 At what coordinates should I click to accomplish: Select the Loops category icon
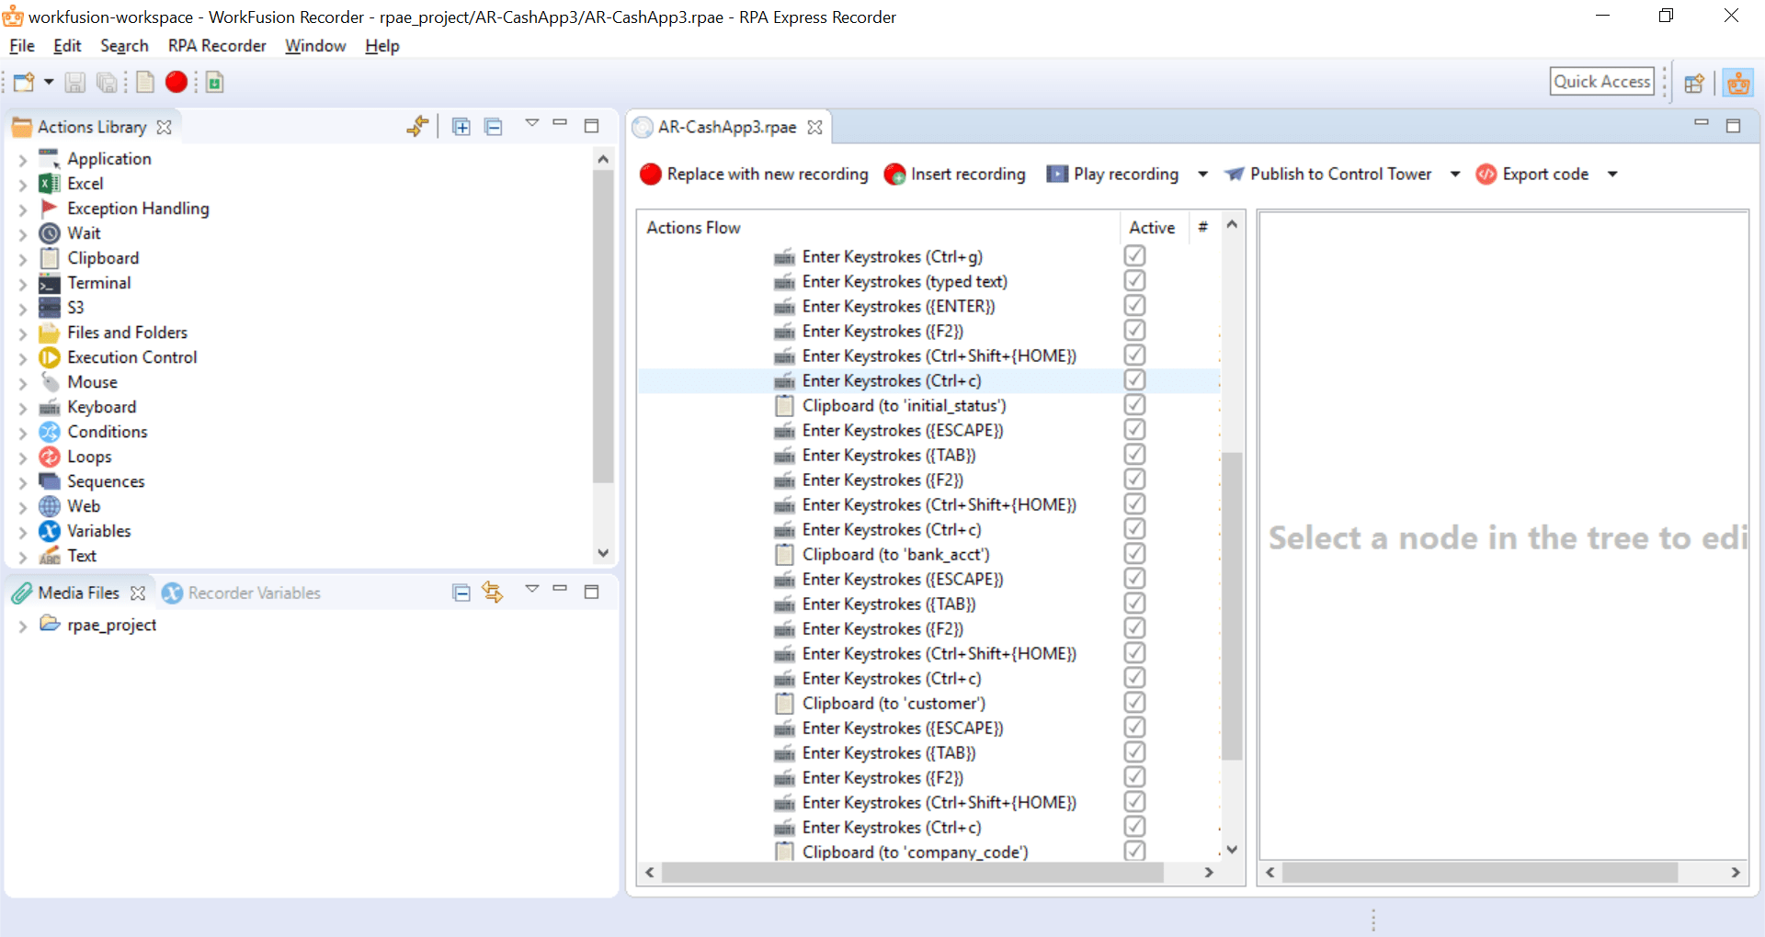pos(50,457)
